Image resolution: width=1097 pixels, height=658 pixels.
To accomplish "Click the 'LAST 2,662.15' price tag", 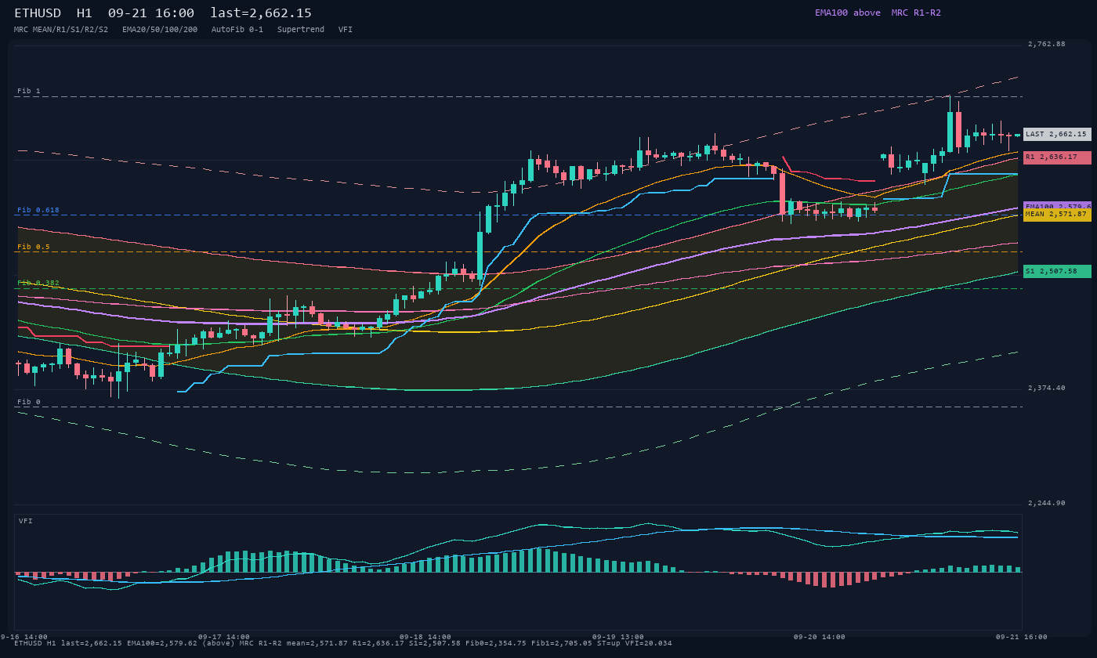I will (1057, 134).
